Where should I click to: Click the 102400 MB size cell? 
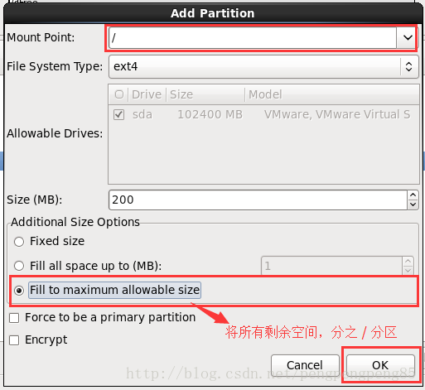pyautogui.click(x=210, y=114)
